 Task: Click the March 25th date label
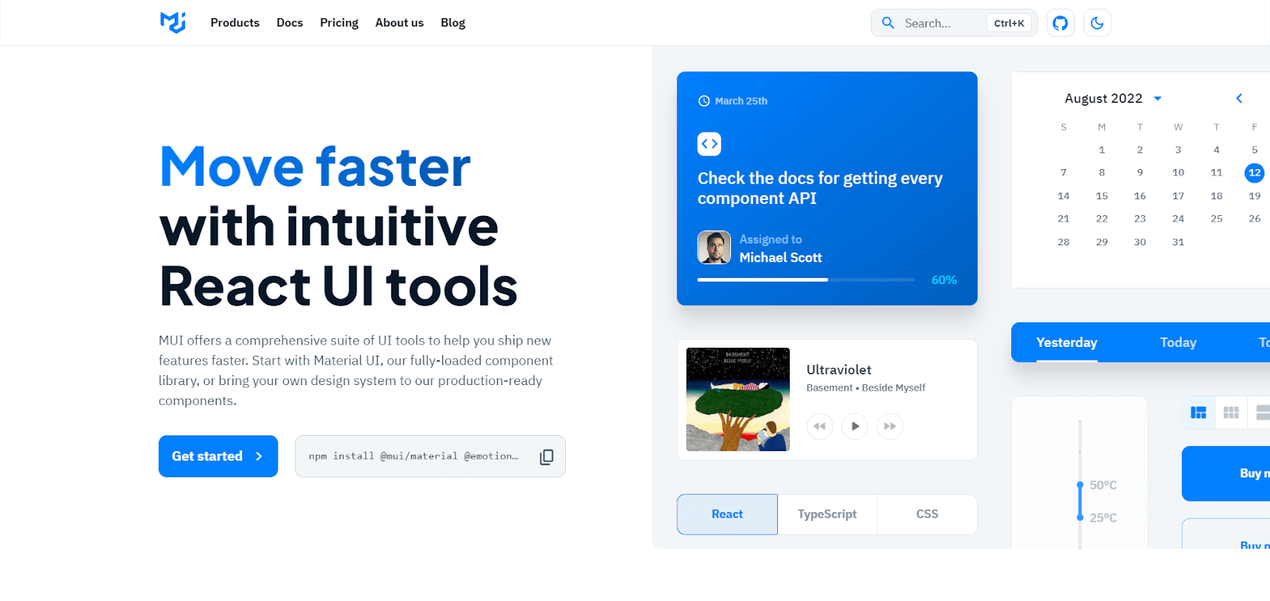point(741,101)
